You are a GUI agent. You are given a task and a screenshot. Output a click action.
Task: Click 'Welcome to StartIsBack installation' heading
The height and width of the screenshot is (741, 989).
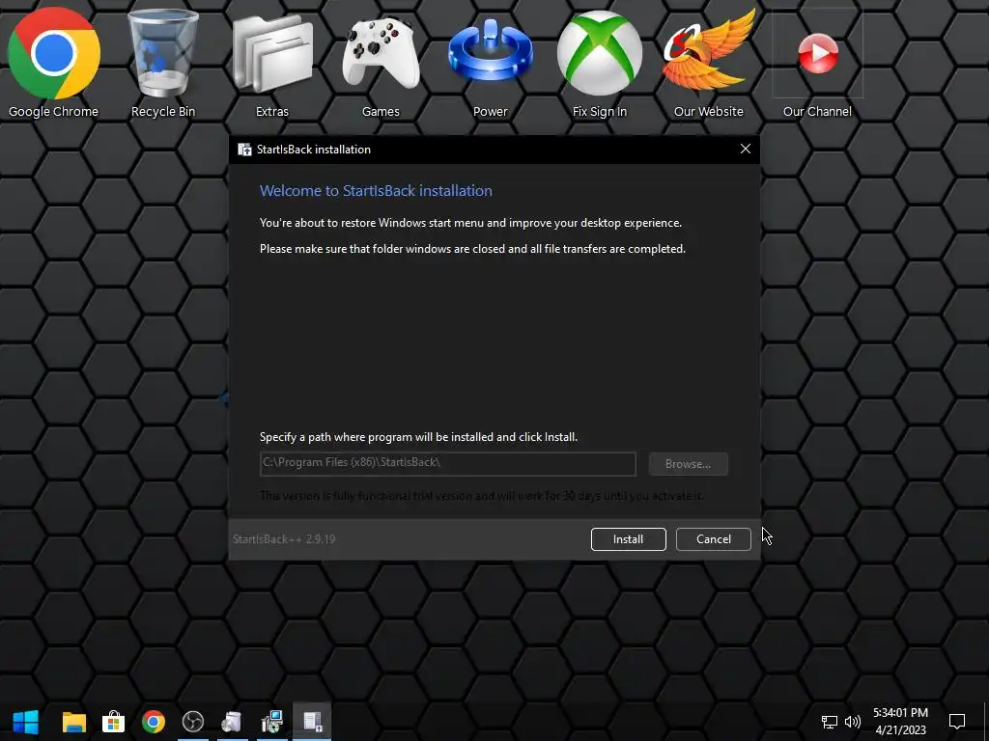pos(376,191)
